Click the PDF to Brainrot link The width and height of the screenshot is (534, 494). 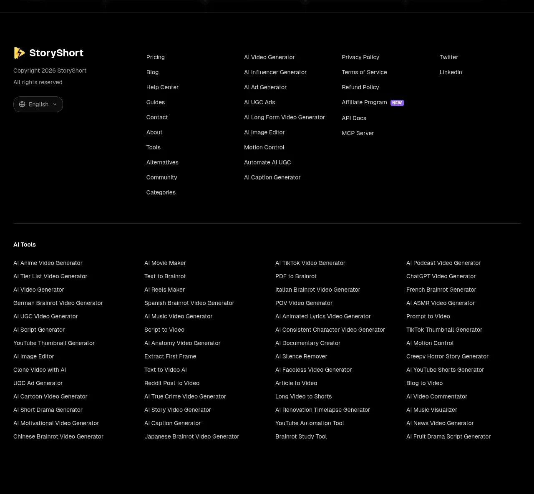tap(296, 276)
